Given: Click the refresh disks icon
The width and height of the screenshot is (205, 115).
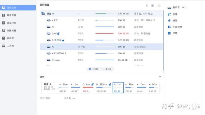Looking at the screenshot, I should click(159, 6).
